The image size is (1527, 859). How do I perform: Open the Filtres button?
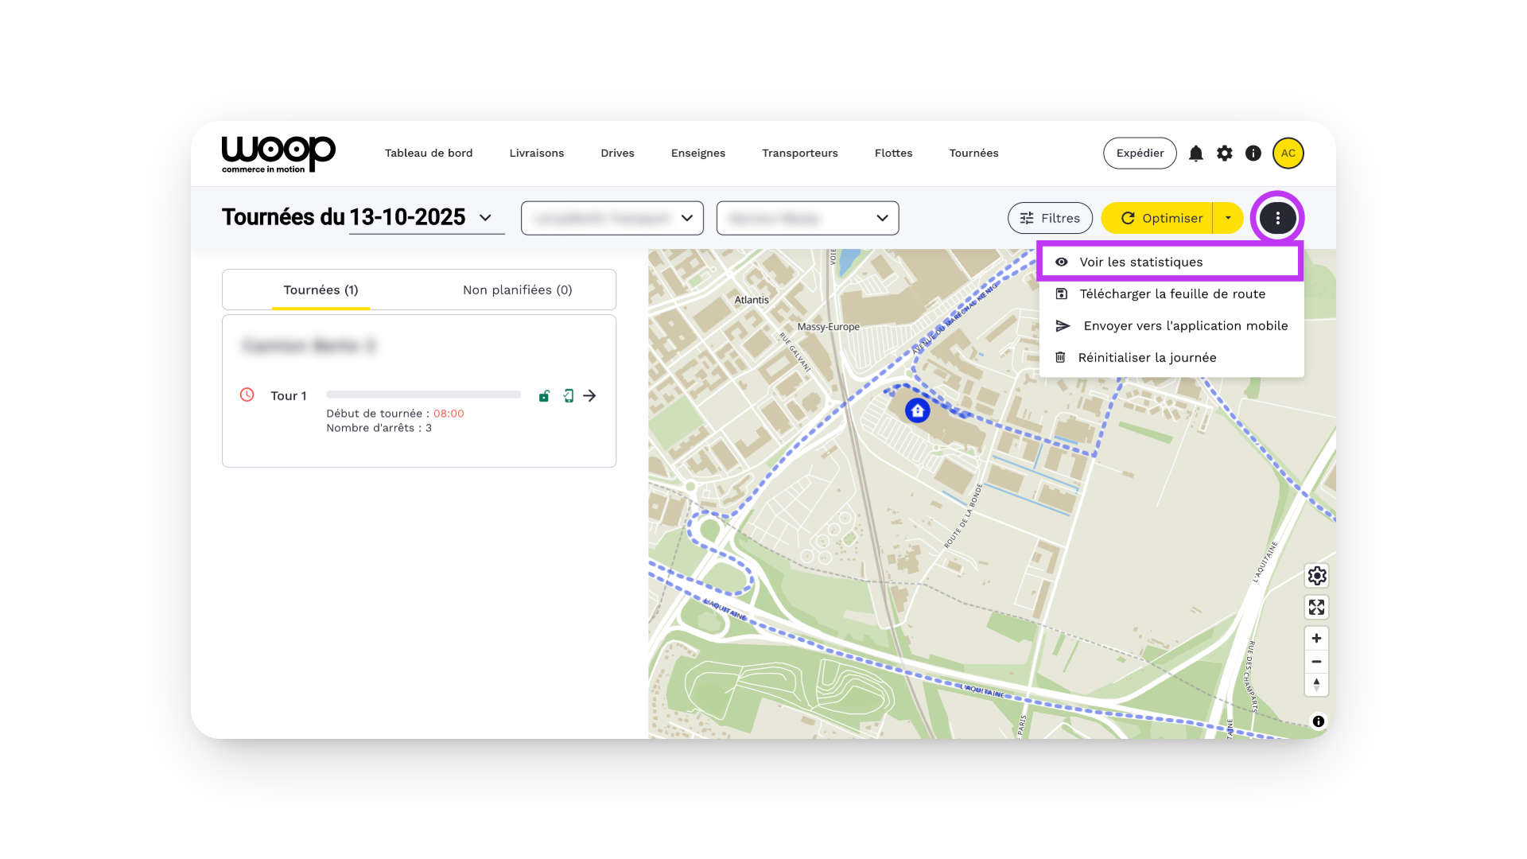click(x=1050, y=218)
